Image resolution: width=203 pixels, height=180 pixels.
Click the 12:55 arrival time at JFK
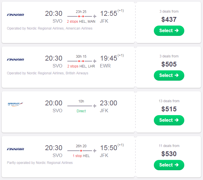[109, 13]
